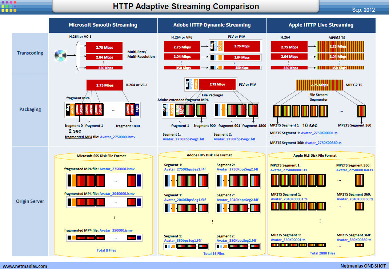The height and width of the screenshot is (269, 389).
Task: Open the Avatar_2040KbpsSeg2.f4f link
Action: pos(237,200)
